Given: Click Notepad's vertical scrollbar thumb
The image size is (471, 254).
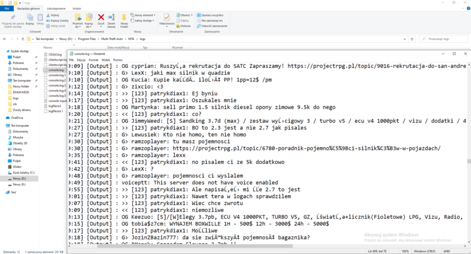Looking at the screenshot, I should coord(469,161).
